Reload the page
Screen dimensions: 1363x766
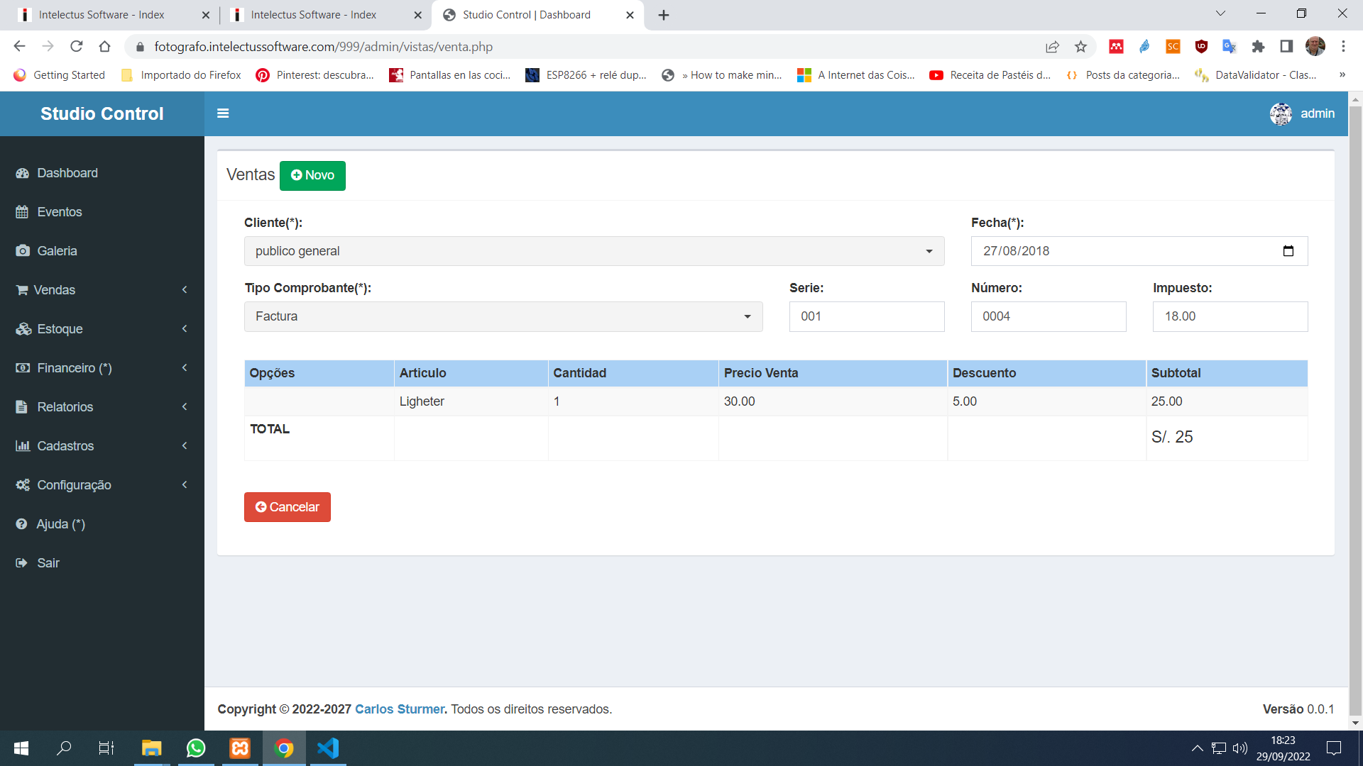[77, 47]
